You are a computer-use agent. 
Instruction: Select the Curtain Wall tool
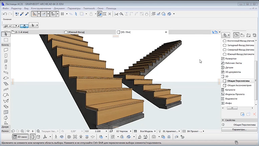click(6, 112)
